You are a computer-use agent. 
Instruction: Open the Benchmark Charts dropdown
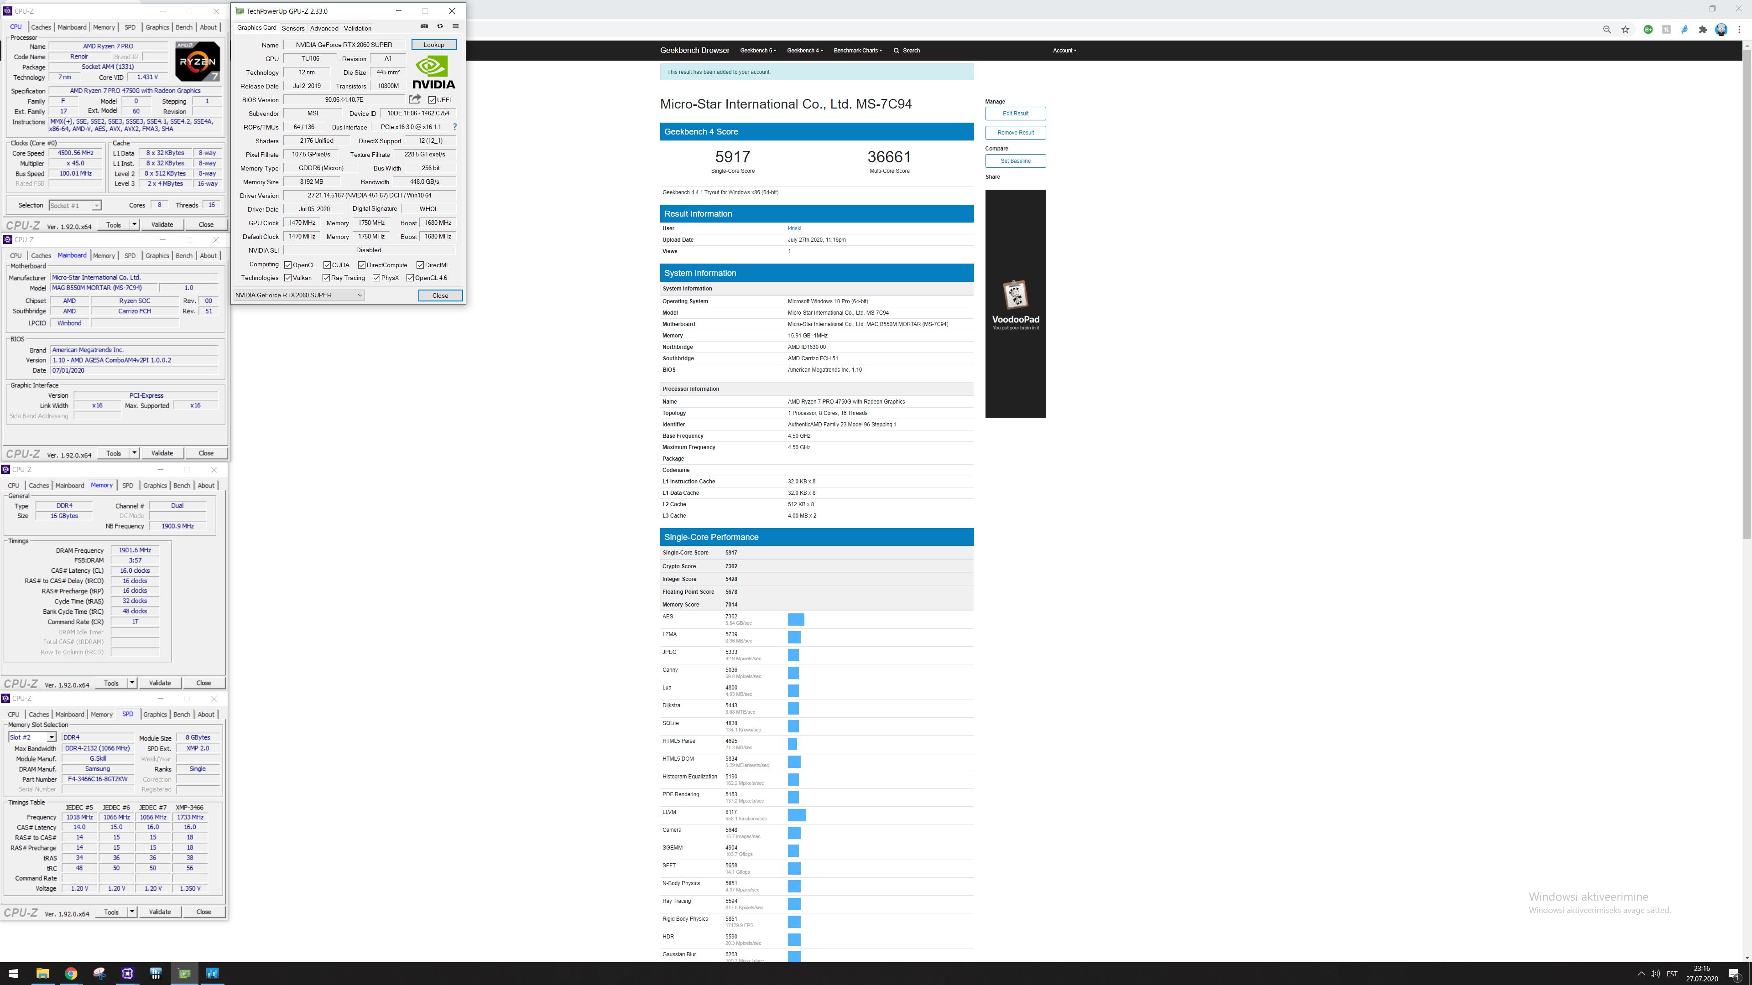[x=858, y=50]
